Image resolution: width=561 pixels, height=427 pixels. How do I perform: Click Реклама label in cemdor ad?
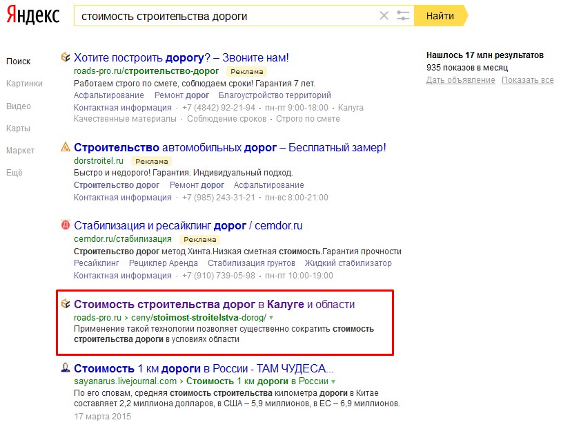(200, 240)
